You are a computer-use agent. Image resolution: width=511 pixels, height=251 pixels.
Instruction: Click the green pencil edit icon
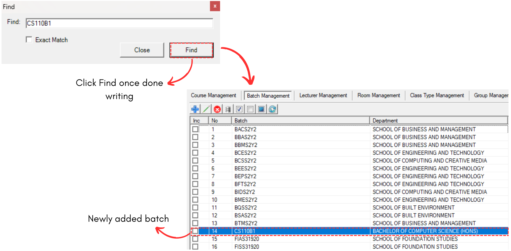point(206,109)
